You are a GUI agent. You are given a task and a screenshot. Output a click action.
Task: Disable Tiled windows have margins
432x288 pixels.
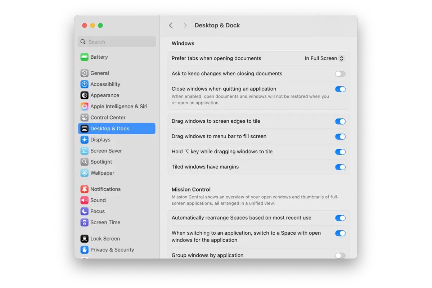pos(340,167)
